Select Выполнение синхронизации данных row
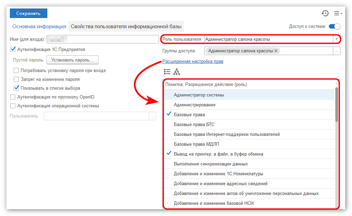 pos(249,164)
